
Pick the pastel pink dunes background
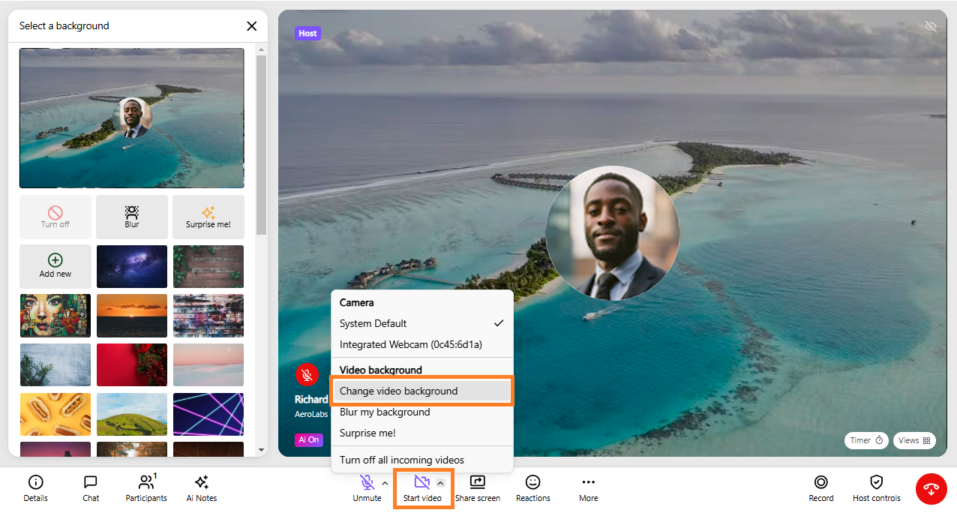208,365
